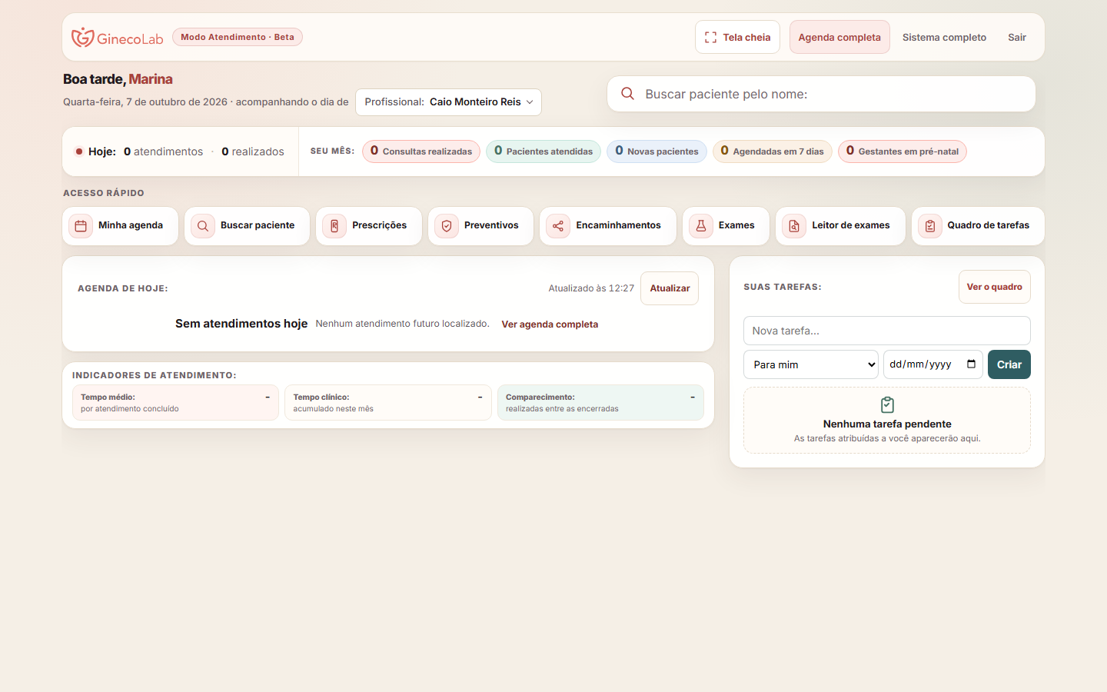
Task: Click the Novas pacientes stat pill
Action: pos(657,151)
